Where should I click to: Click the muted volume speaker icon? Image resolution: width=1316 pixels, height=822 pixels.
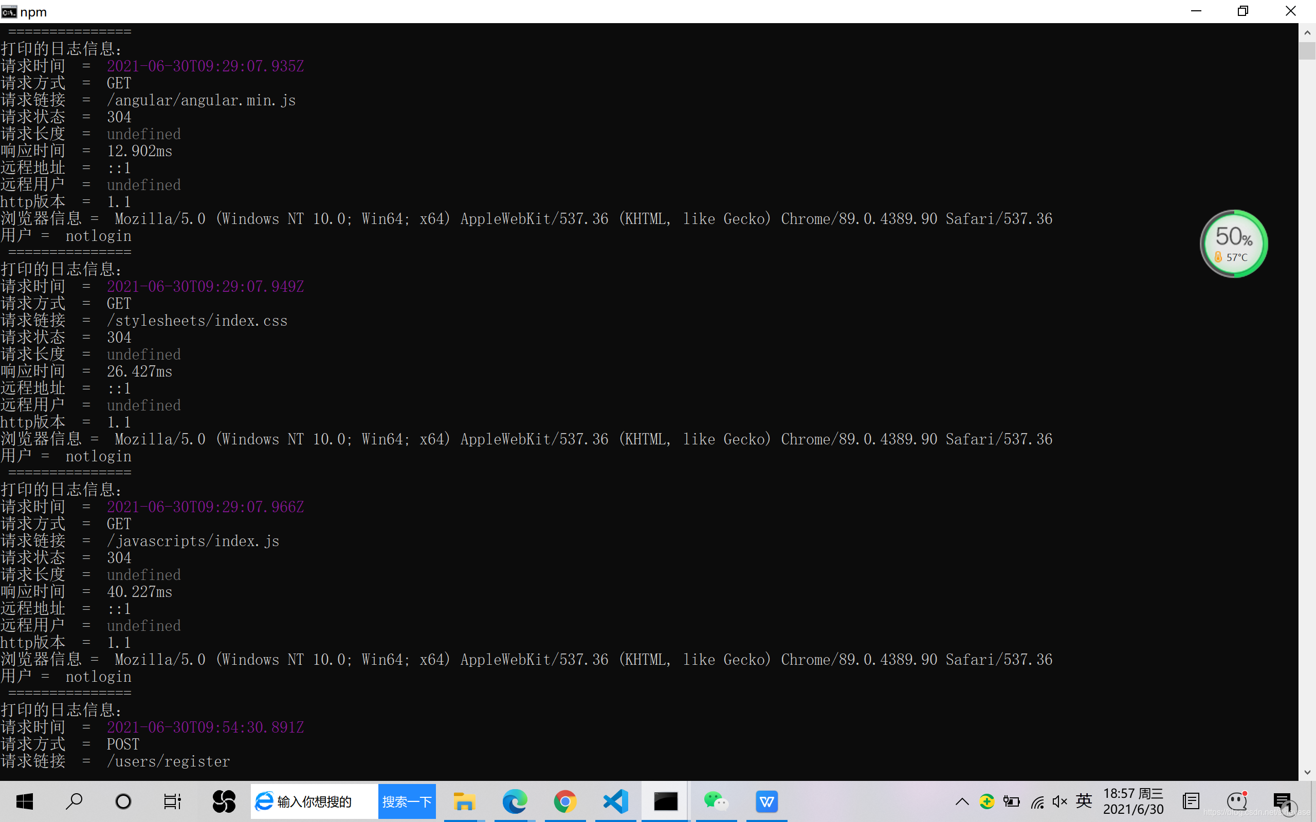(1060, 801)
